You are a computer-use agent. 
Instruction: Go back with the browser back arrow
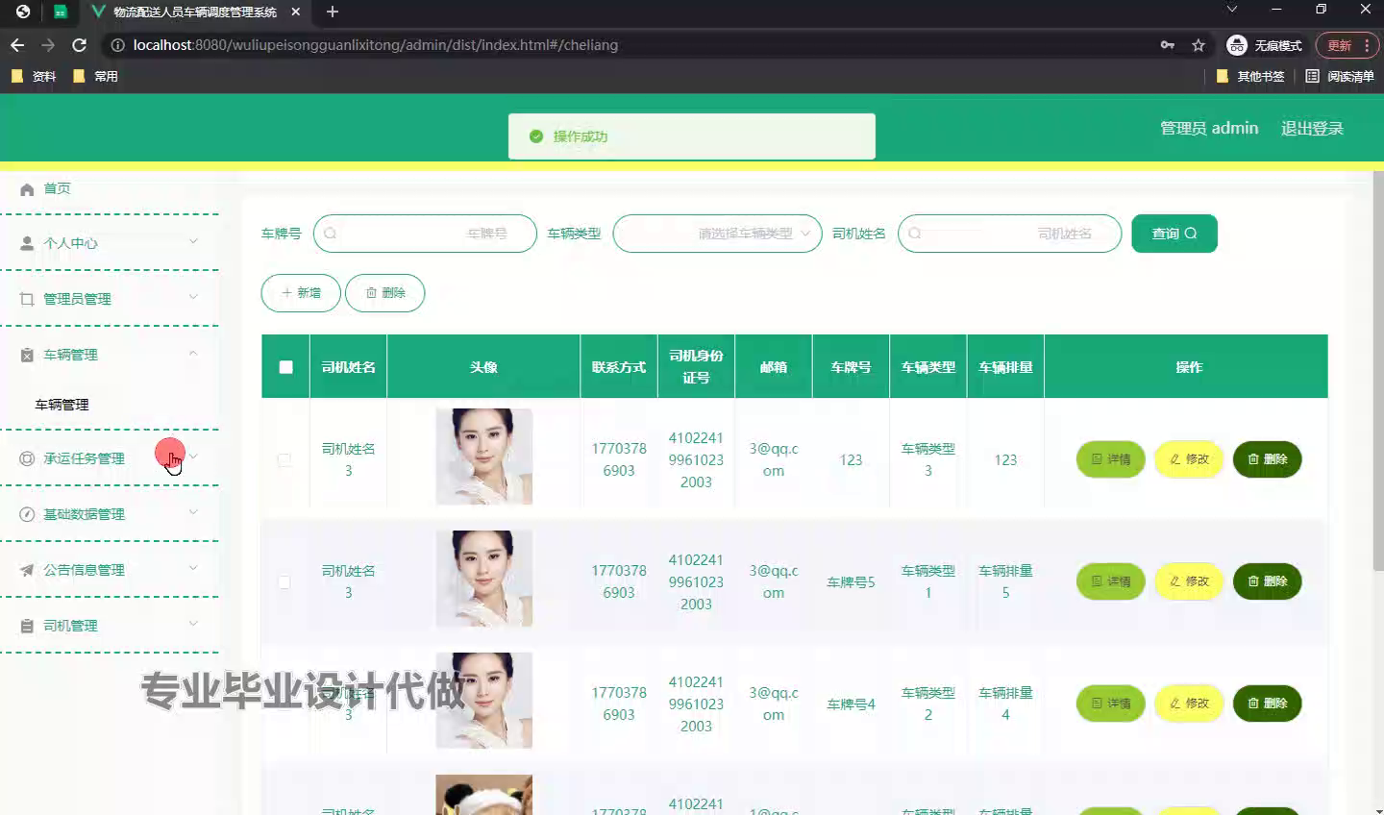17,45
